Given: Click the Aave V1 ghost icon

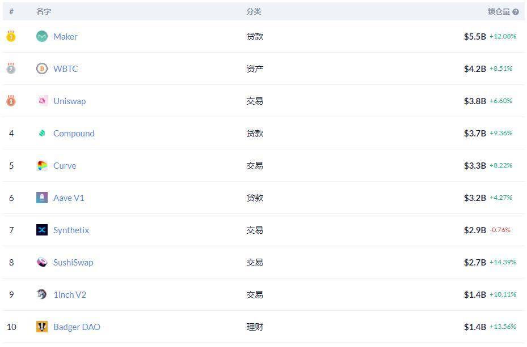Looking at the screenshot, I should pos(42,198).
